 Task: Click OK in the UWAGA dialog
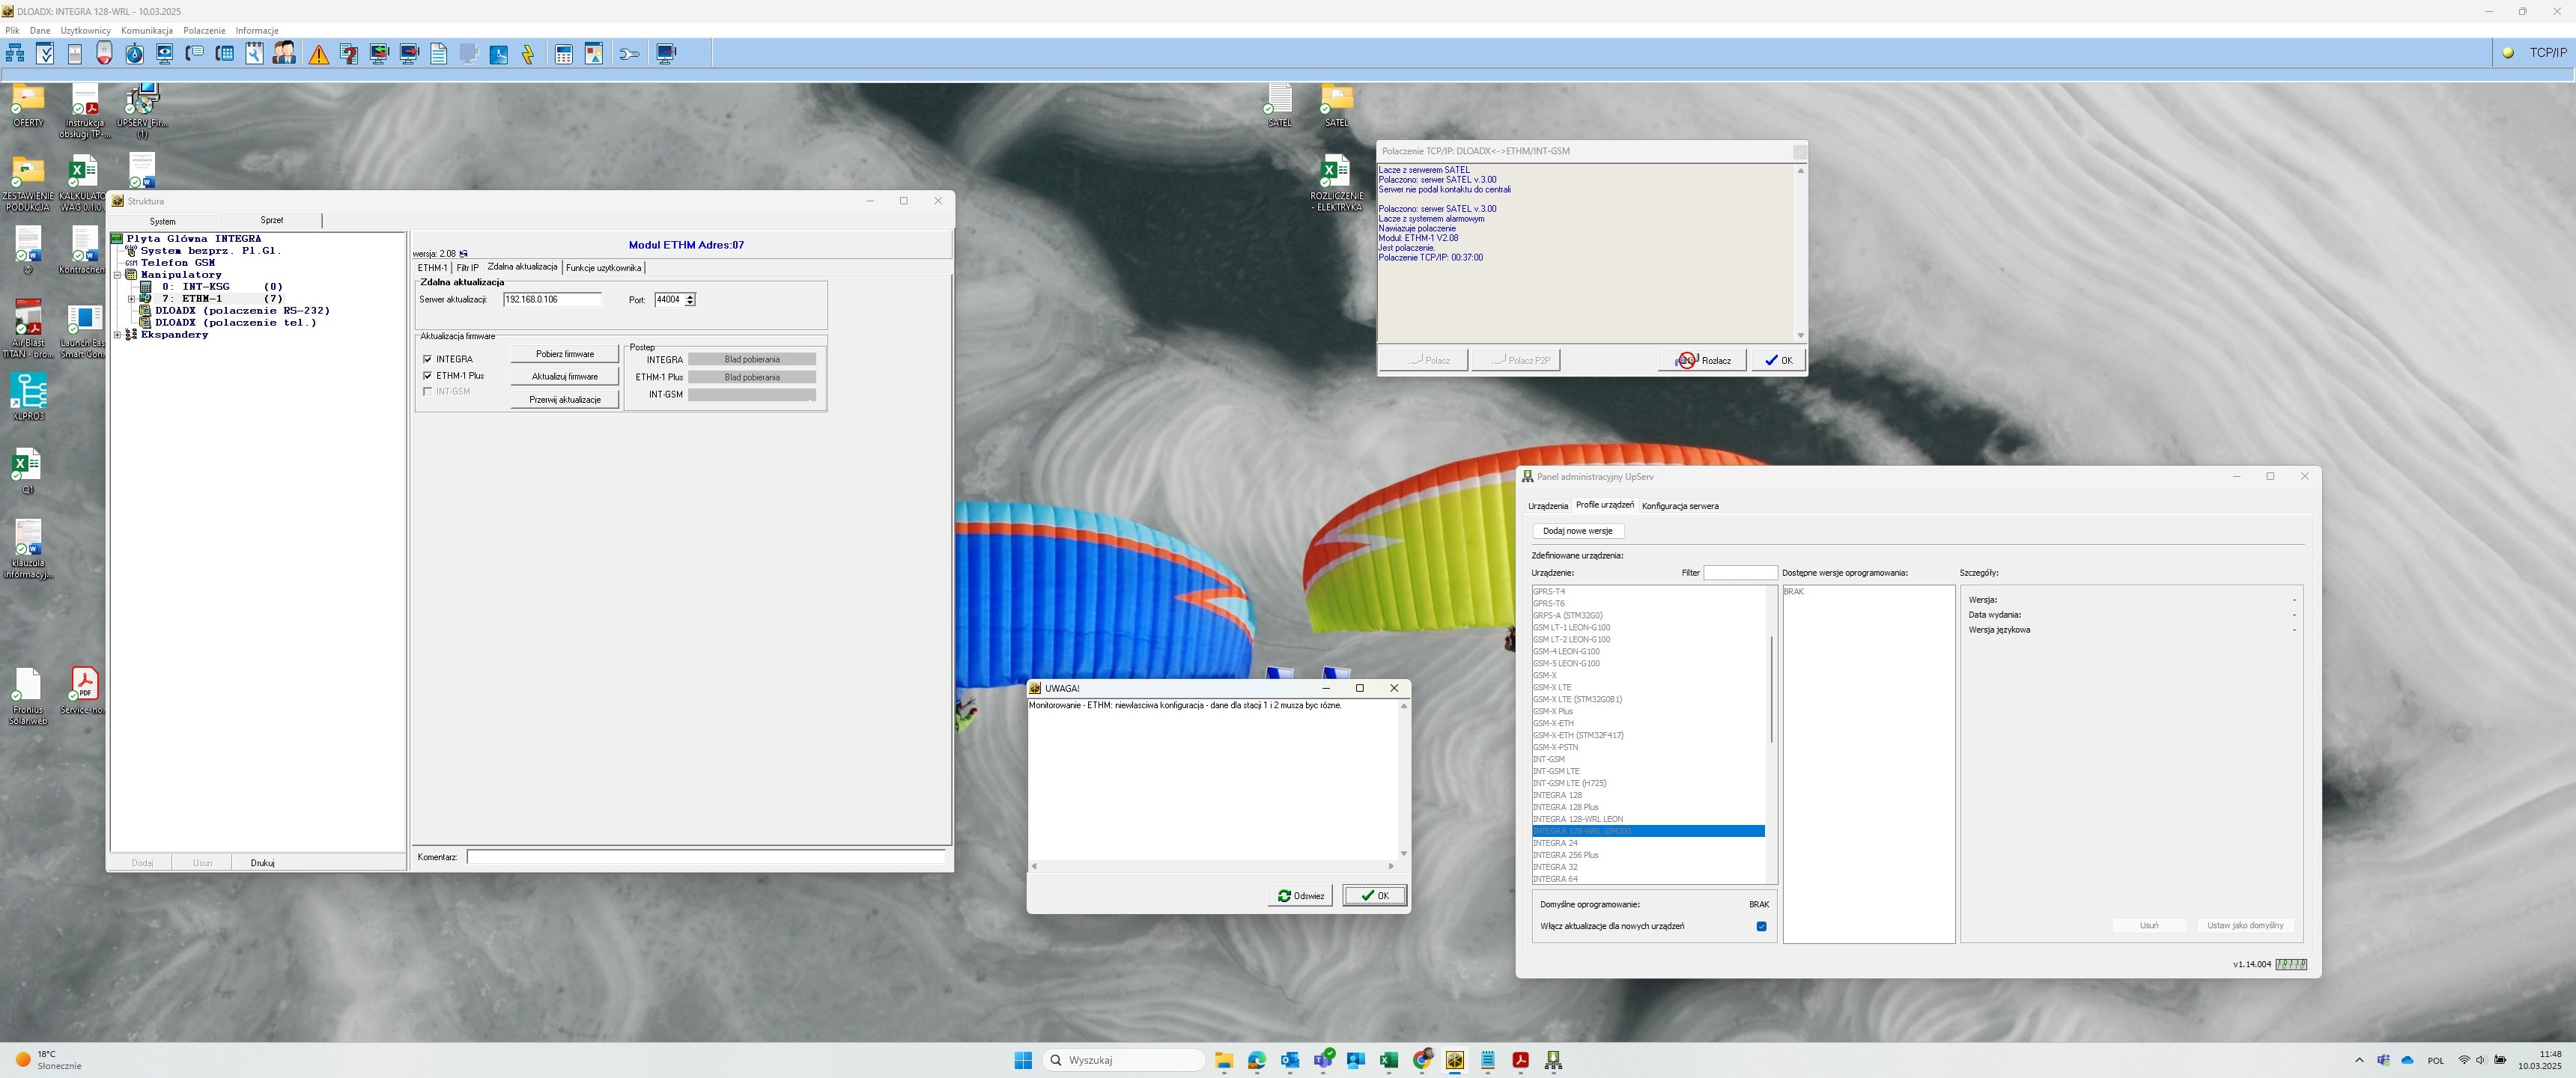coord(1375,896)
